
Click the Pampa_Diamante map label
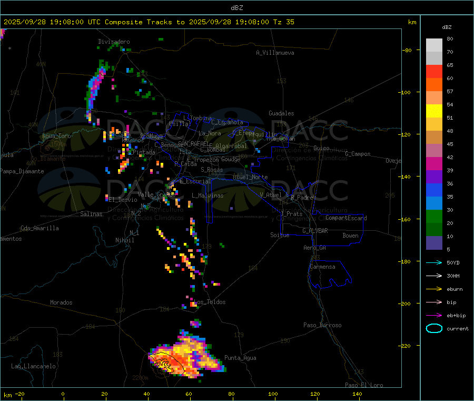point(22,171)
